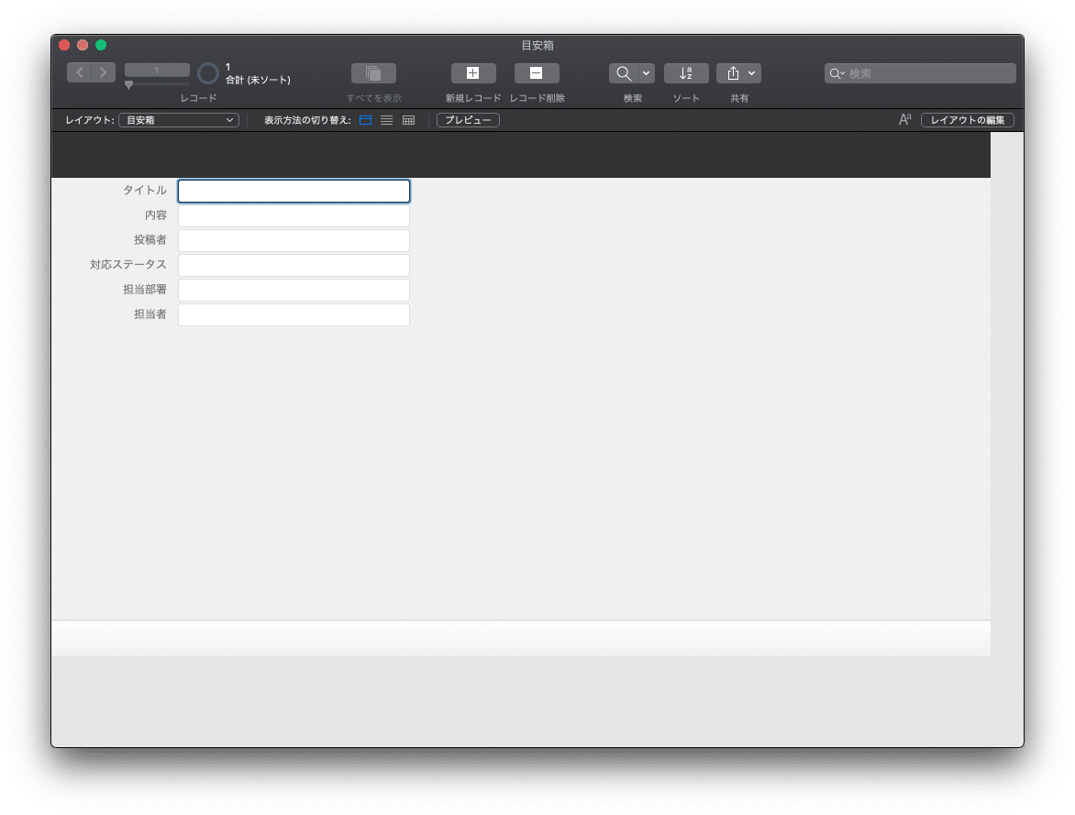Switch to Form view icon
Screen dimensions: 1075x815
pos(365,120)
